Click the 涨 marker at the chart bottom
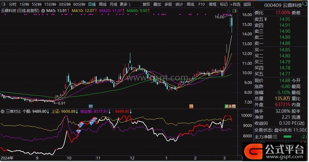 [x=230, y=106]
